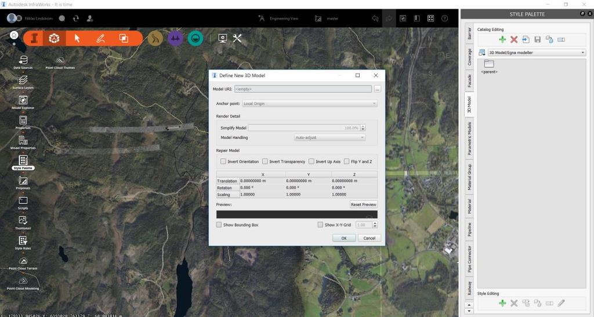Click Cancel in Define New 3D Model dialog
The height and width of the screenshot is (317, 594).
[x=370, y=238]
